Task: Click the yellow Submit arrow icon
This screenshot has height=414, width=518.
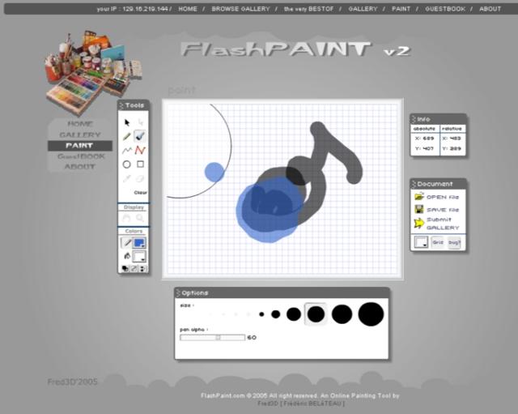Action: point(418,224)
